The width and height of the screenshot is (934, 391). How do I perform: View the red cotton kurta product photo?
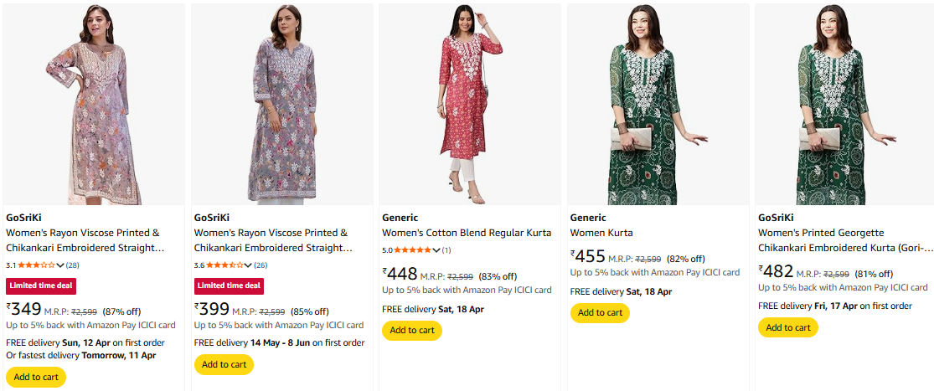pos(469,105)
